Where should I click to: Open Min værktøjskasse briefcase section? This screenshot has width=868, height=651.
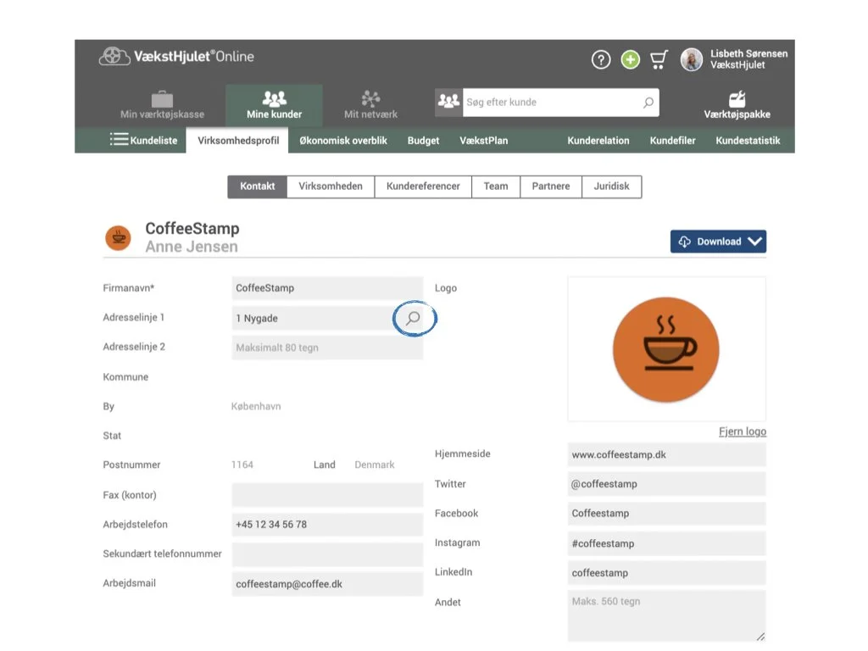pyautogui.click(x=162, y=105)
